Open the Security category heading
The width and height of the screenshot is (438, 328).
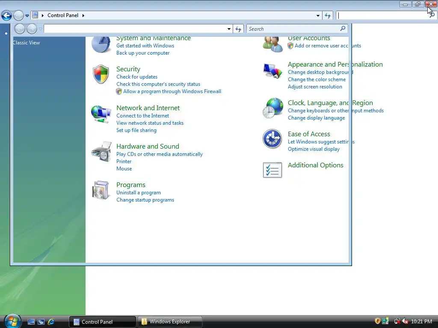click(128, 69)
